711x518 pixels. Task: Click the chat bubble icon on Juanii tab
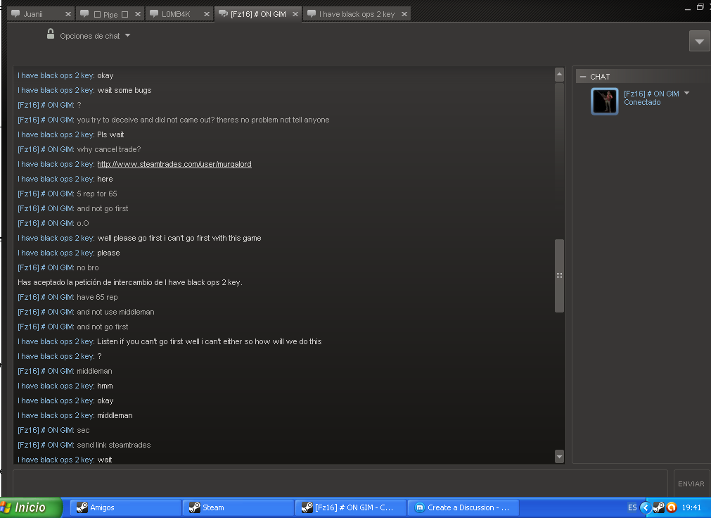click(15, 13)
